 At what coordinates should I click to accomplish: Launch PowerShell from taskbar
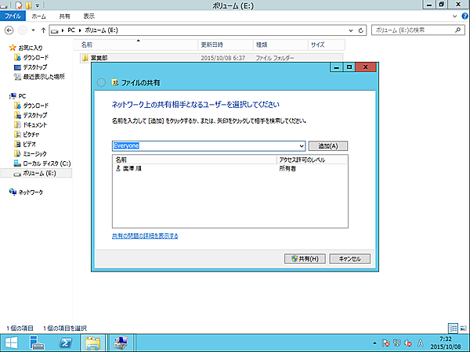66,343
